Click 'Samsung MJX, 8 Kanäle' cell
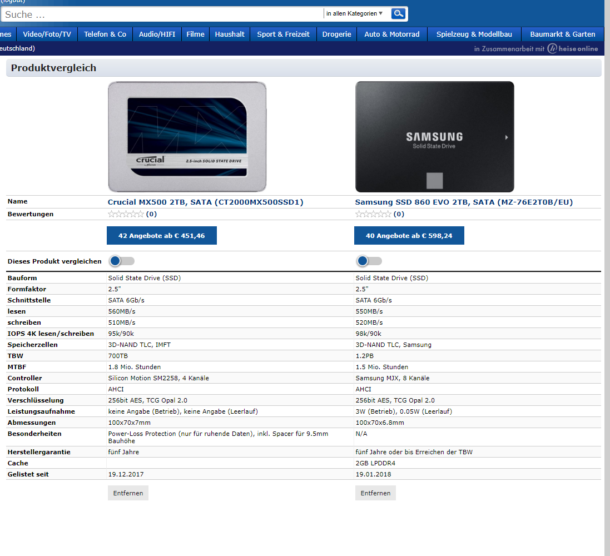The width and height of the screenshot is (610, 556). click(x=393, y=378)
